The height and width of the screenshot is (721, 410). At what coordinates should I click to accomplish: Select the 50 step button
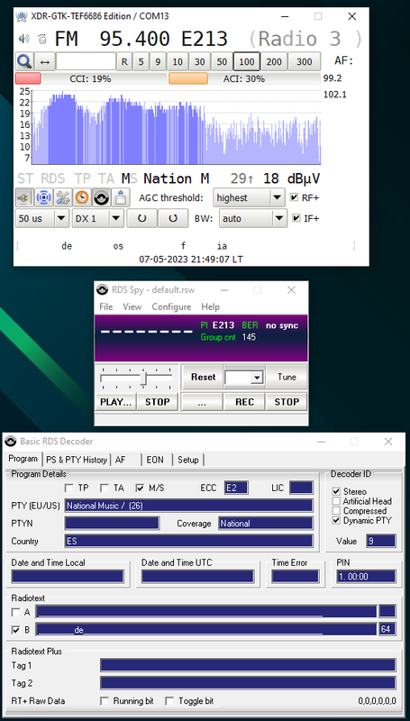tap(222, 61)
